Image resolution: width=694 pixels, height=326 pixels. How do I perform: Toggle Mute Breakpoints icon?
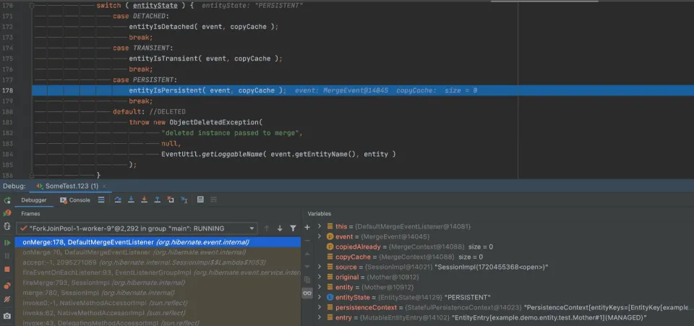[7, 299]
